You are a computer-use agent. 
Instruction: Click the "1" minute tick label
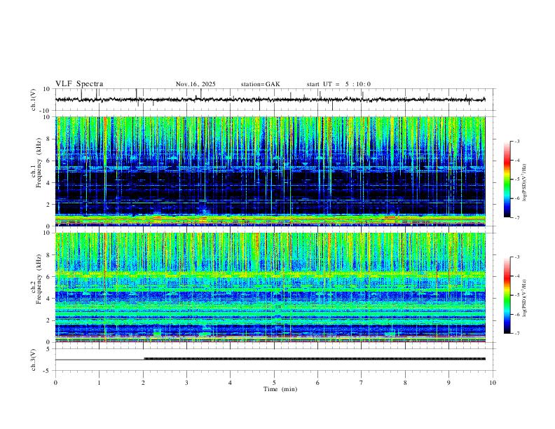click(x=99, y=383)
